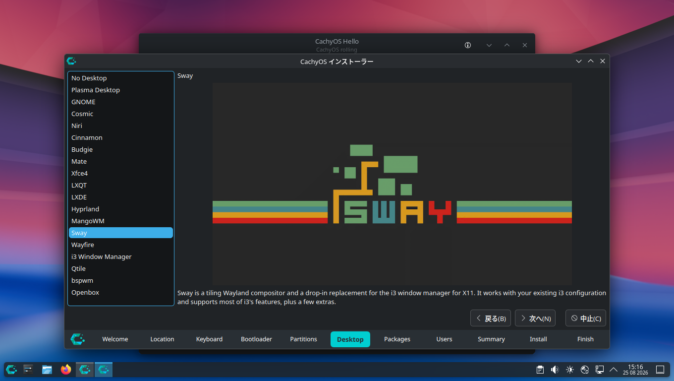Select the highlighted Desktop step
The height and width of the screenshot is (381, 674).
coord(350,339)
